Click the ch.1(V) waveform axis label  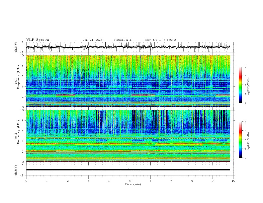tap(16, 47)
